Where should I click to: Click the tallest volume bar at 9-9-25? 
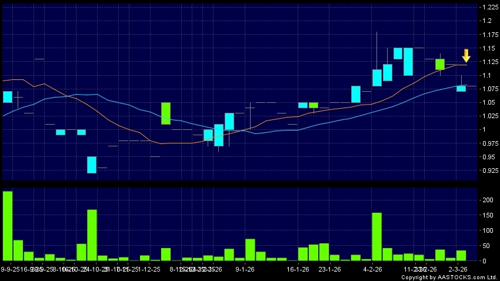coord(7,226)
